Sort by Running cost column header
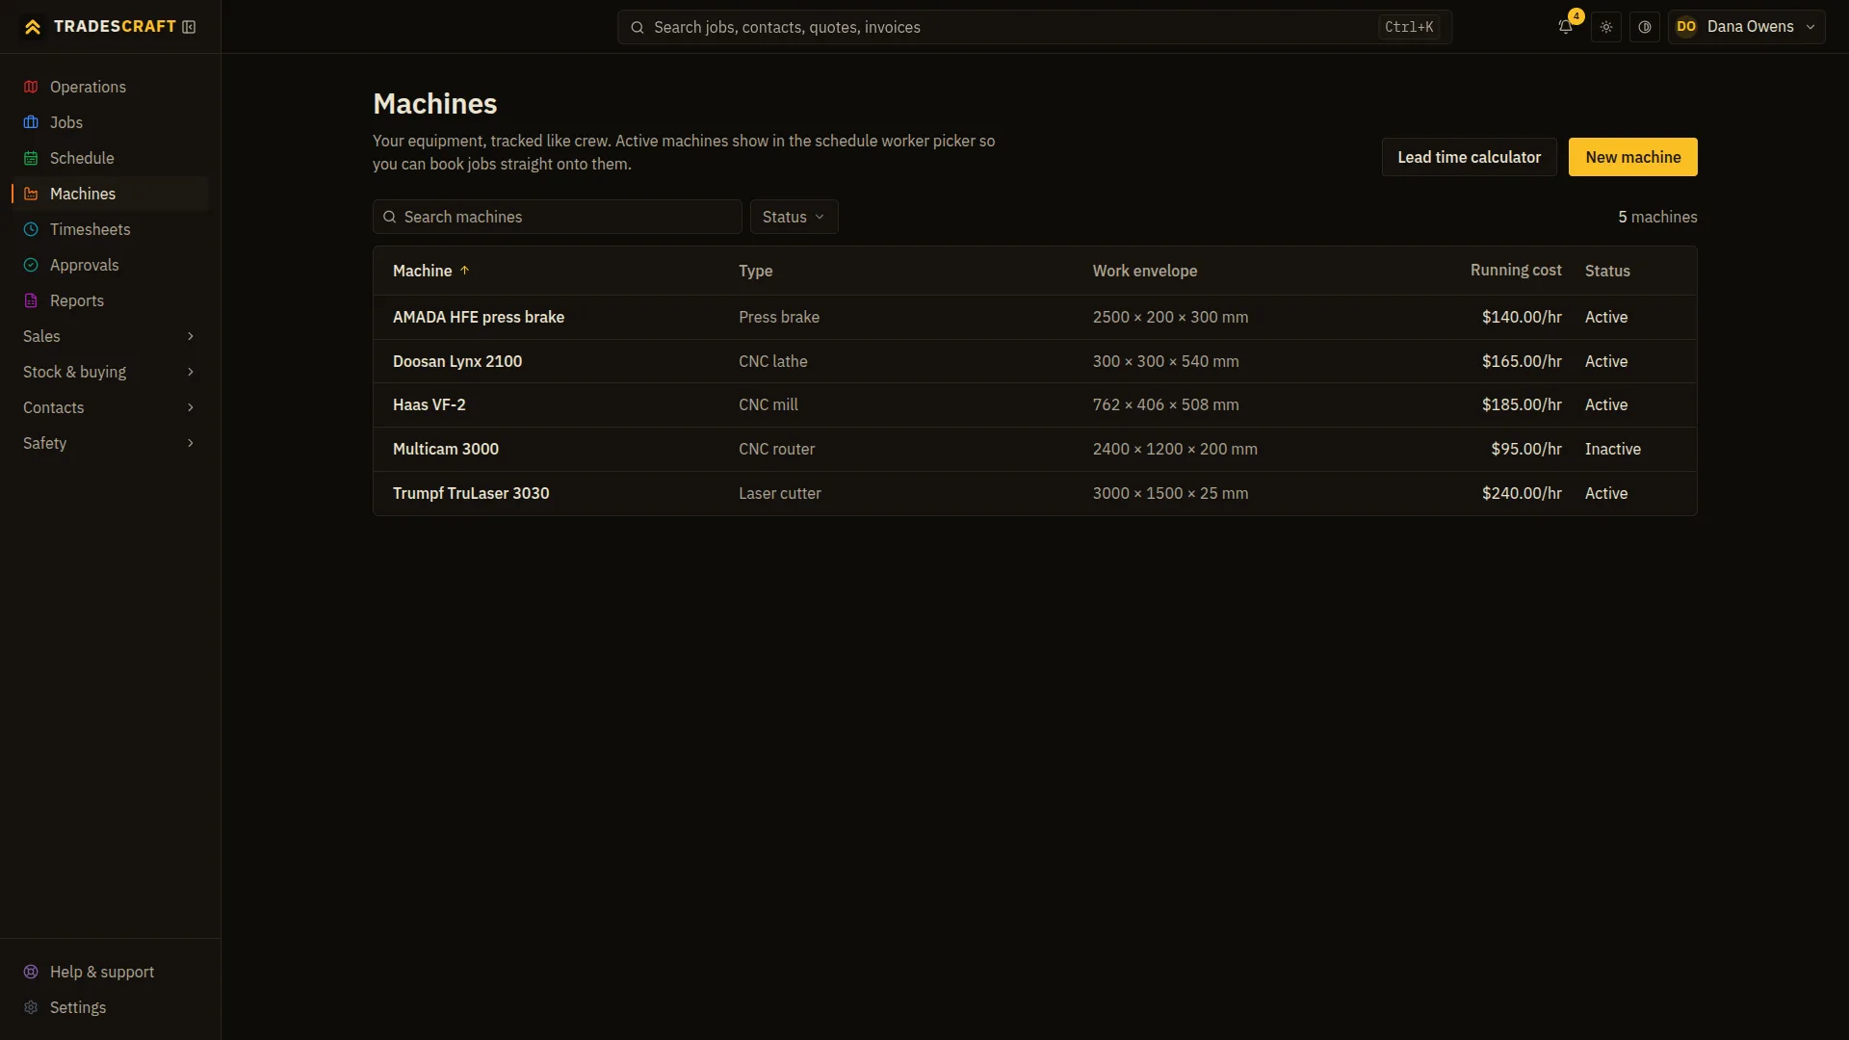1849x1040 pixels. point(1516,271)
